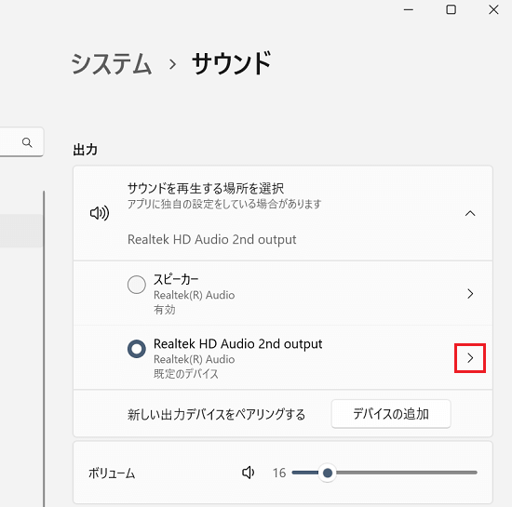Click the search magnifier icon

tap(27, 142)
